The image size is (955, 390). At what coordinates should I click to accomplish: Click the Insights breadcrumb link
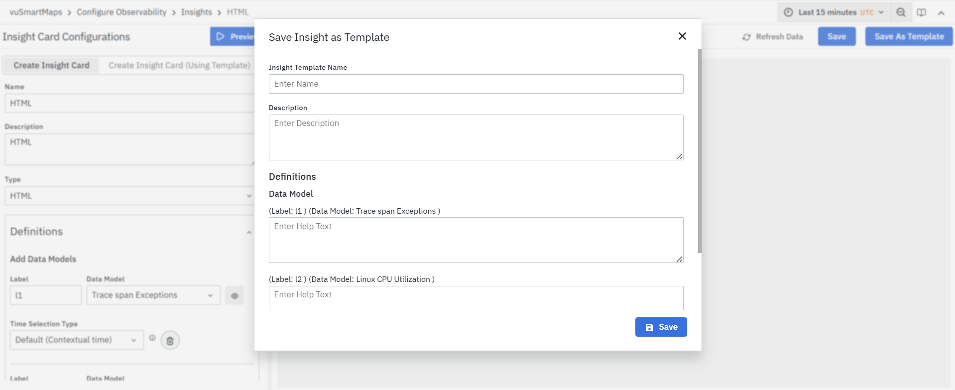pos(196,12)
